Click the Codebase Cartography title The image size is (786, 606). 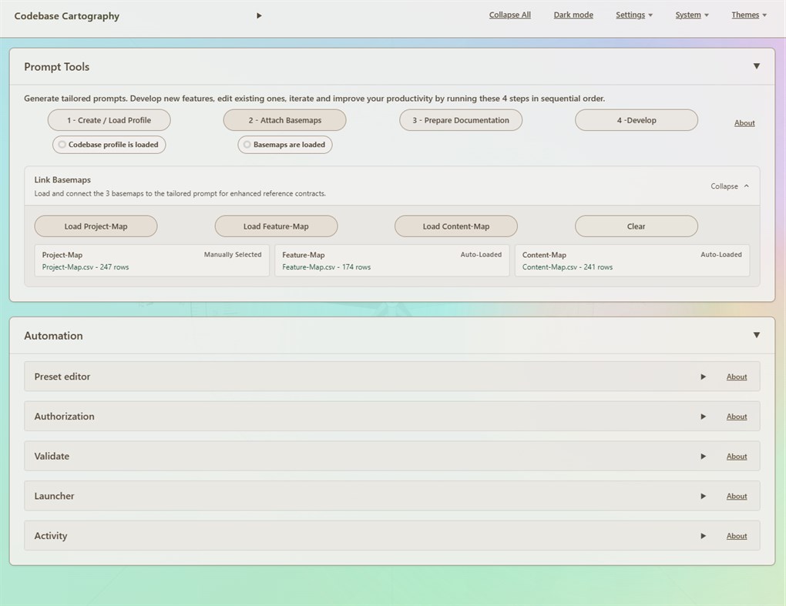tap(67, 16)
